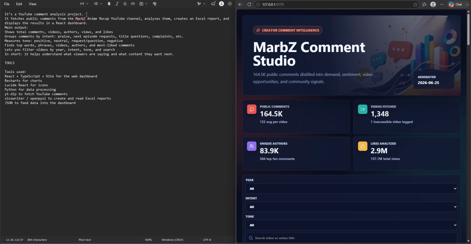Click the Plain text status entry
Viewport: 471px width, 244px height.
pos(85,240)
